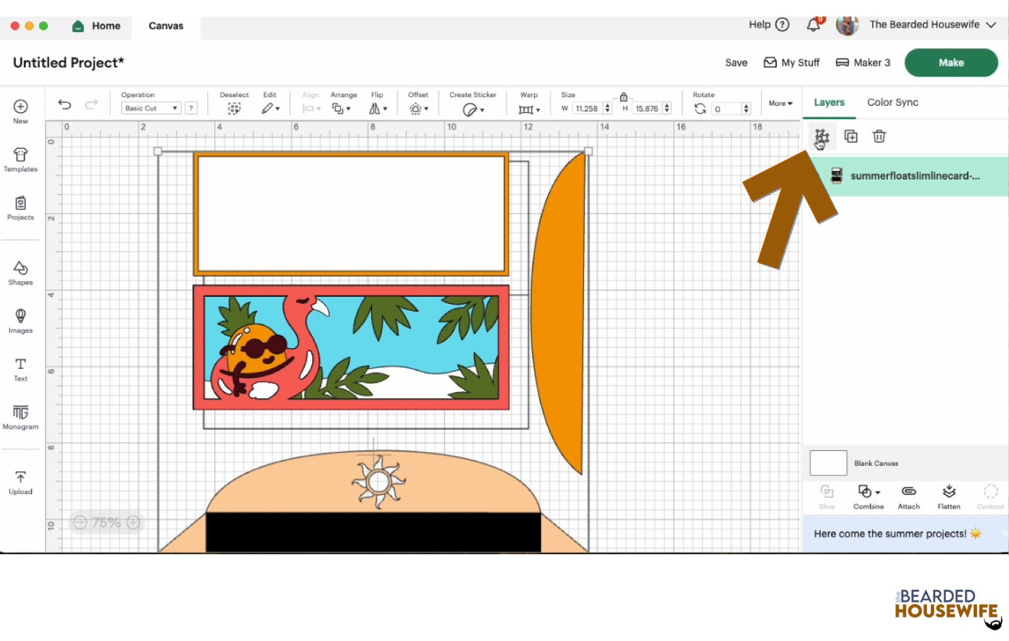Click the Undo arrow
The height and width of the screenshot is (641, 1009).
[x=64, y=105]
